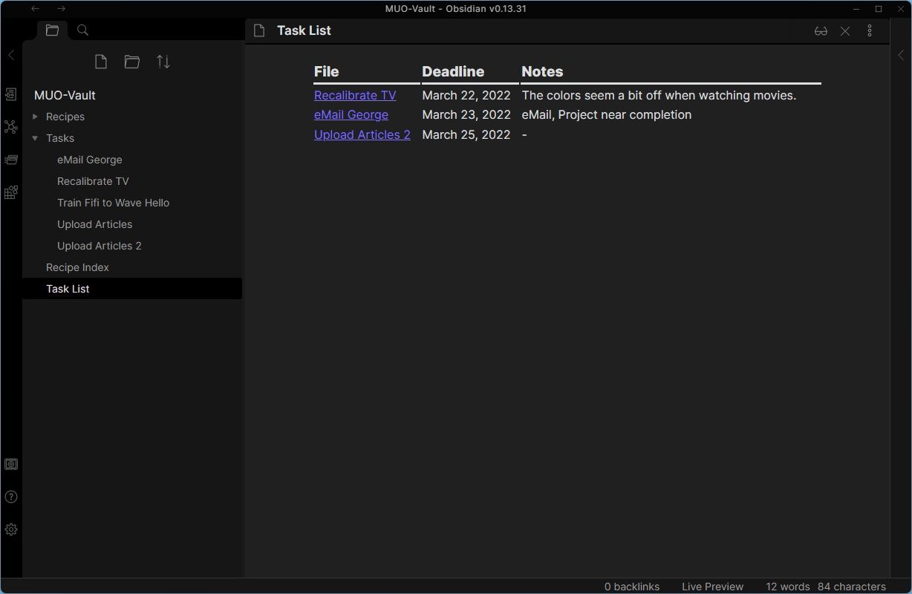The width and height of the screenshot is (912, 594).
Task: Minimize the Obsidian window
Action: (856, 9)
